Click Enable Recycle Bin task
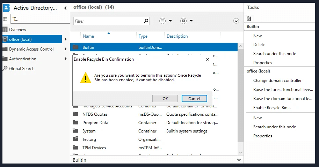319x167 pixels. pos(272,108)
